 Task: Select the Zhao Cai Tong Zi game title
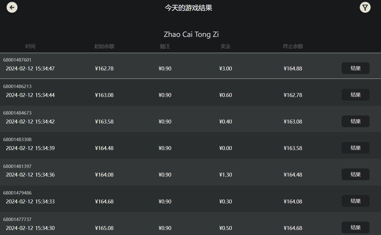point(191,34)
